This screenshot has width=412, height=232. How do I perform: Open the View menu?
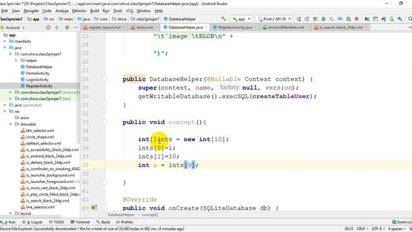pos(15,11)
